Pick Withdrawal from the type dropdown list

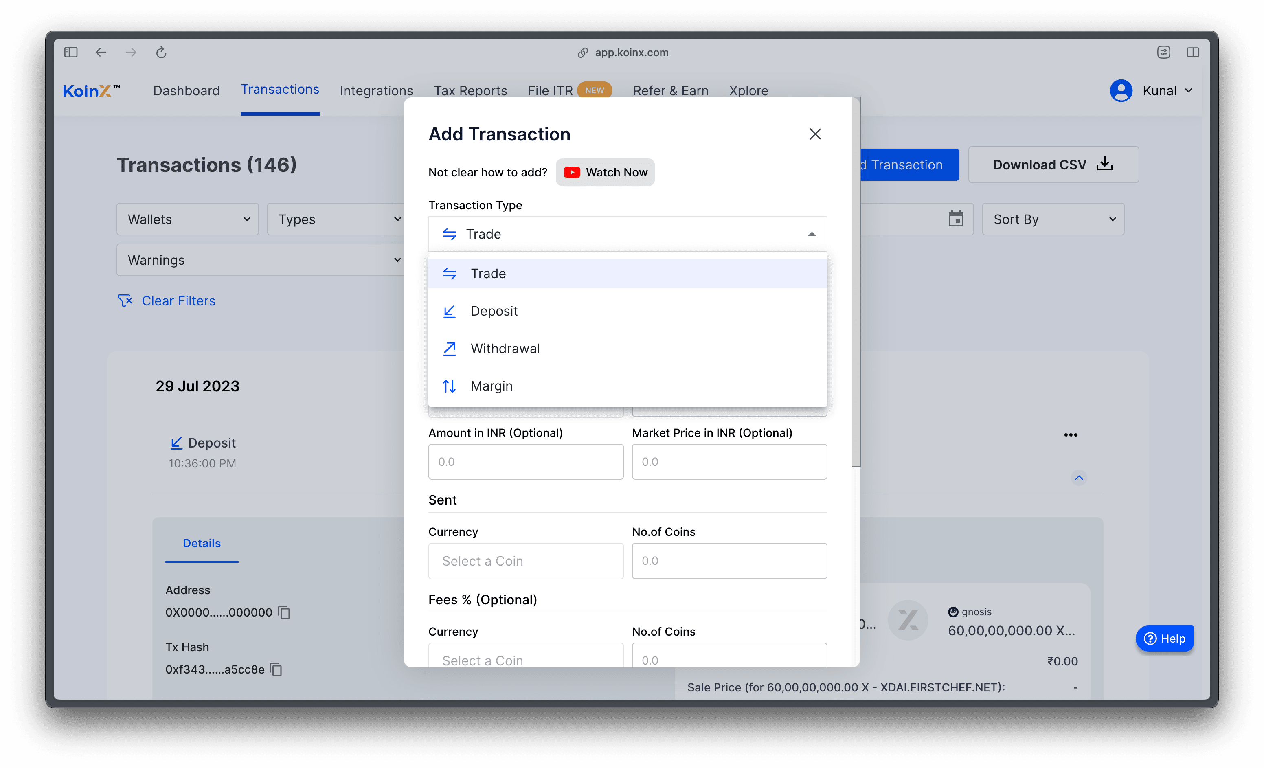click(x=628, y=348)
